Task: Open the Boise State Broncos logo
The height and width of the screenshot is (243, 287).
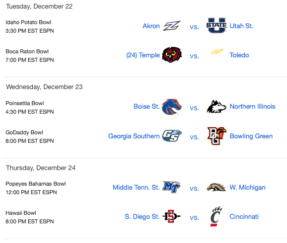Action: point(172,107)
